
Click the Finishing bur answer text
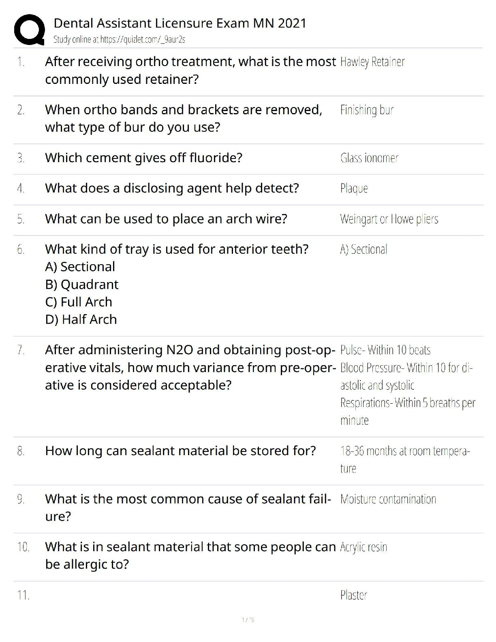[x=367, y=110]
